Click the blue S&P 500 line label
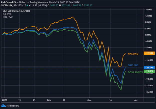Image resolution: width=156 pixels, height=109 pixels. [x=133, y=65]
